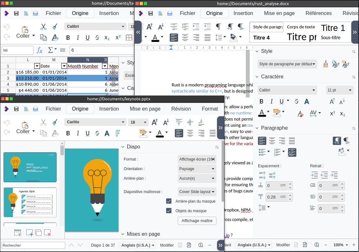Click the shadow text A icon in pptx toolbar
This screenshot has width=359, height=252.
(107, 133)
